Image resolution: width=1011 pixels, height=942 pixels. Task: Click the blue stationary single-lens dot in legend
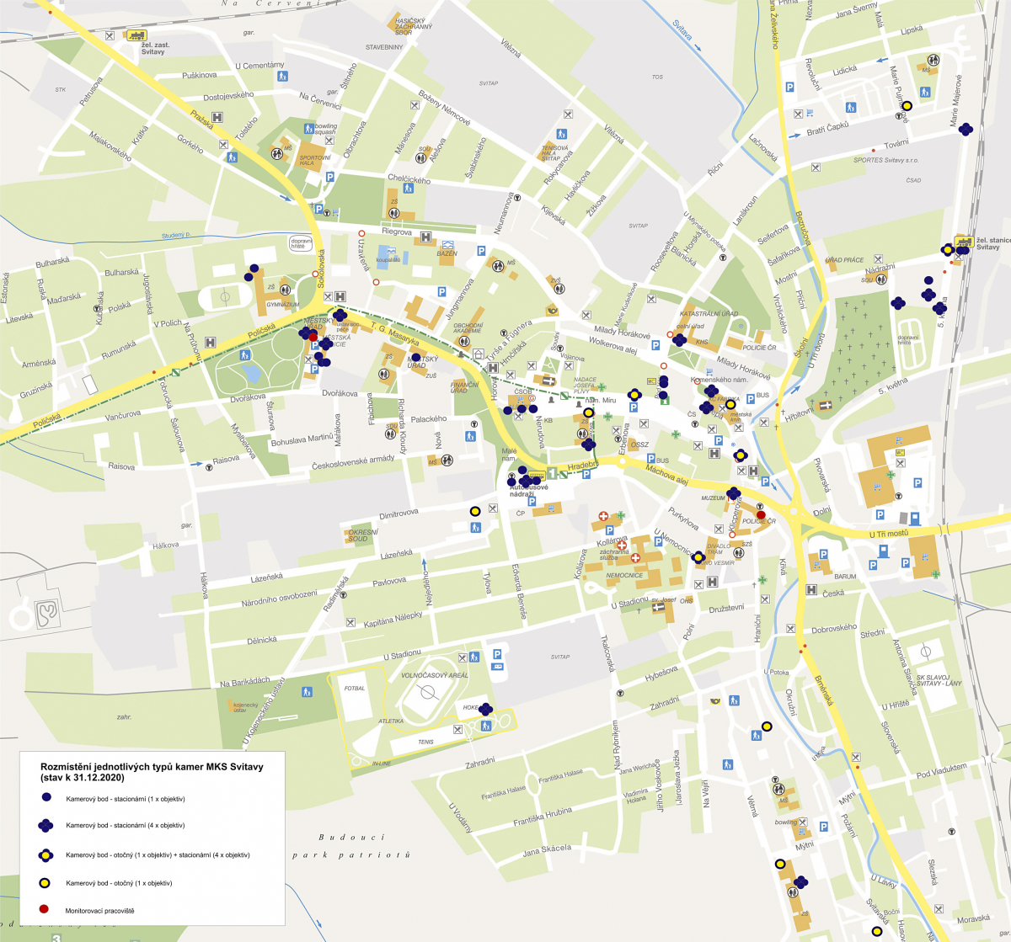pyautogui.click(x=46, y=797)
